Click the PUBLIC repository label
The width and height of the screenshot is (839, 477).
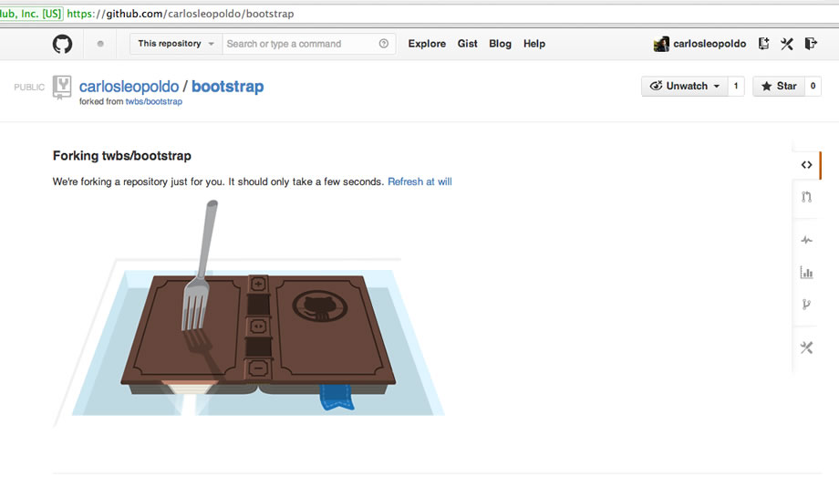[x=29, y=88]
